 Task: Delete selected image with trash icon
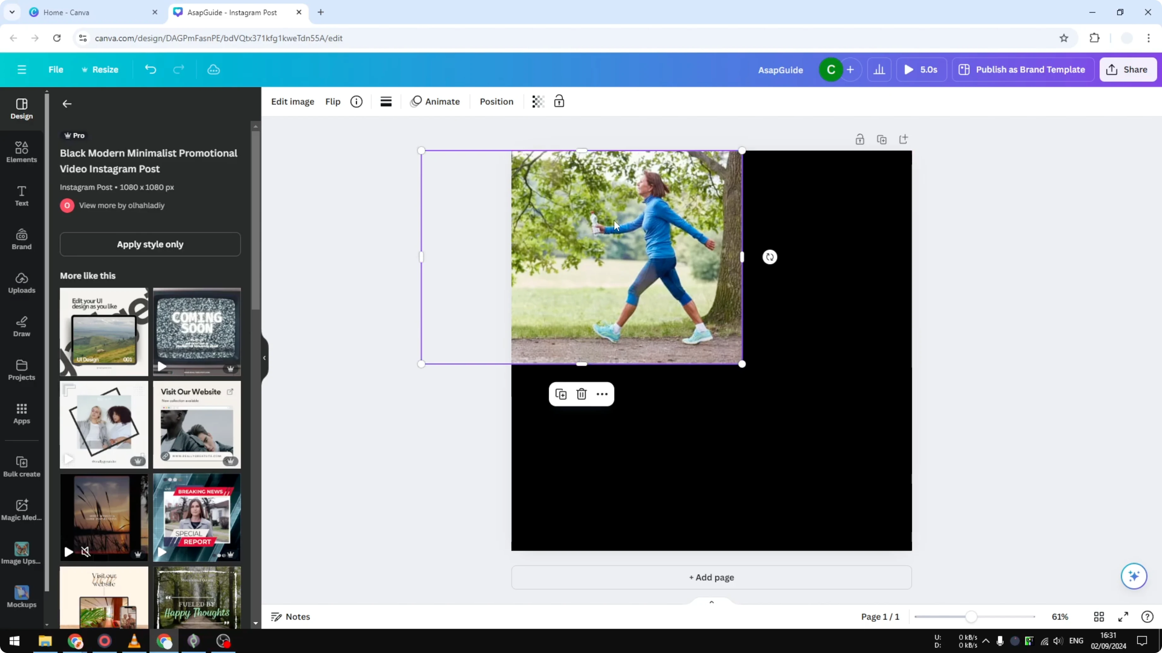tap(581, 394)
